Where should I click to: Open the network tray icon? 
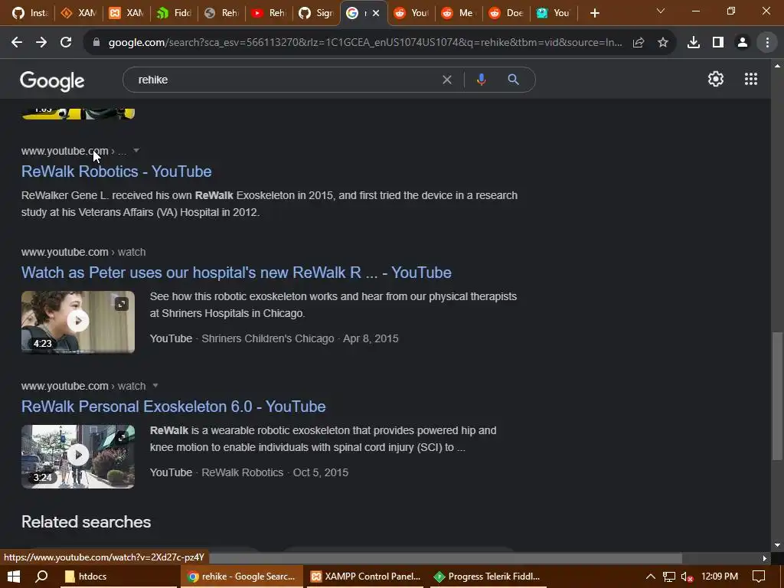[x=669, y=577]
